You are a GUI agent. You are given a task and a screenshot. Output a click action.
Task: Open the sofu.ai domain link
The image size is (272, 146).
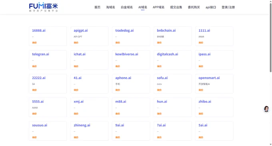point(162,78)
